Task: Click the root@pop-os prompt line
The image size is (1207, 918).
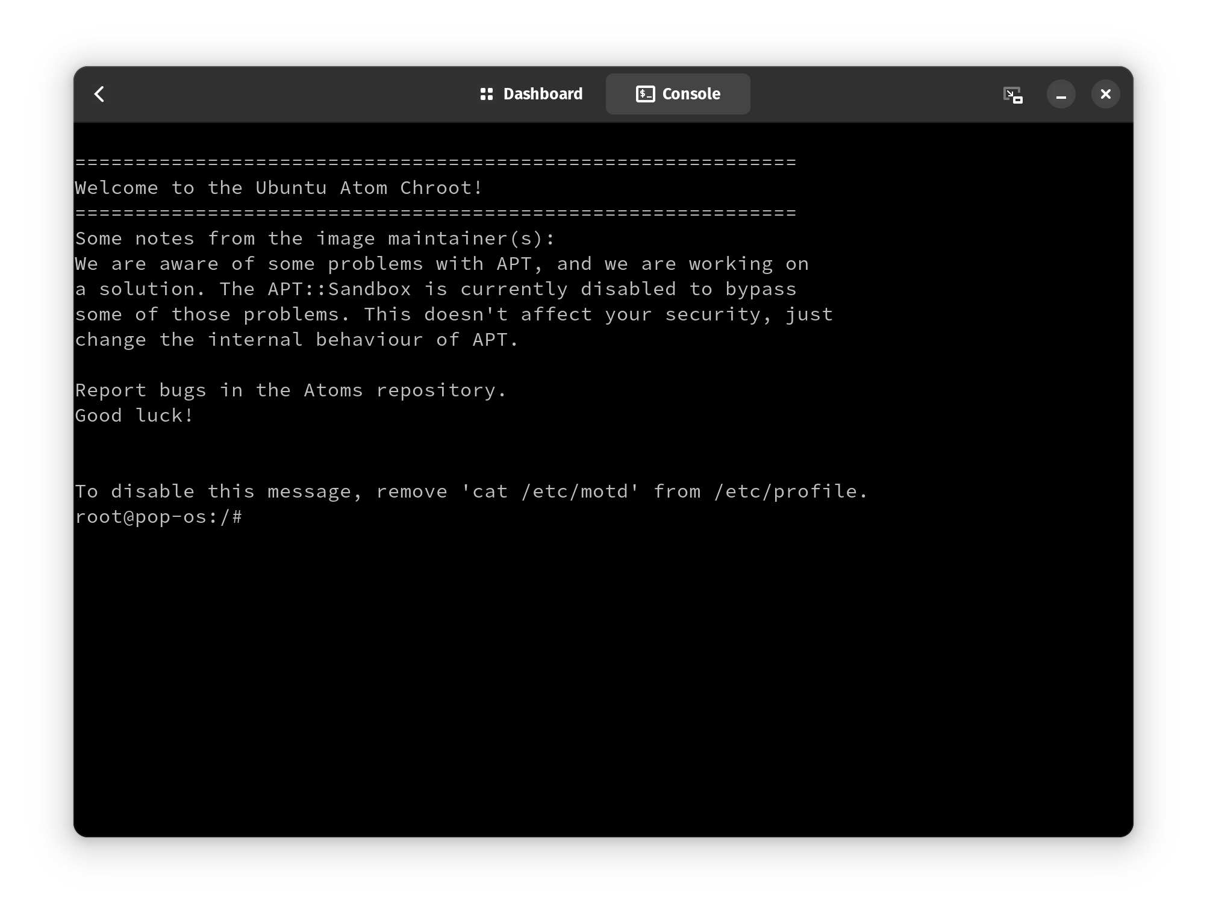Action: (159, 517)
